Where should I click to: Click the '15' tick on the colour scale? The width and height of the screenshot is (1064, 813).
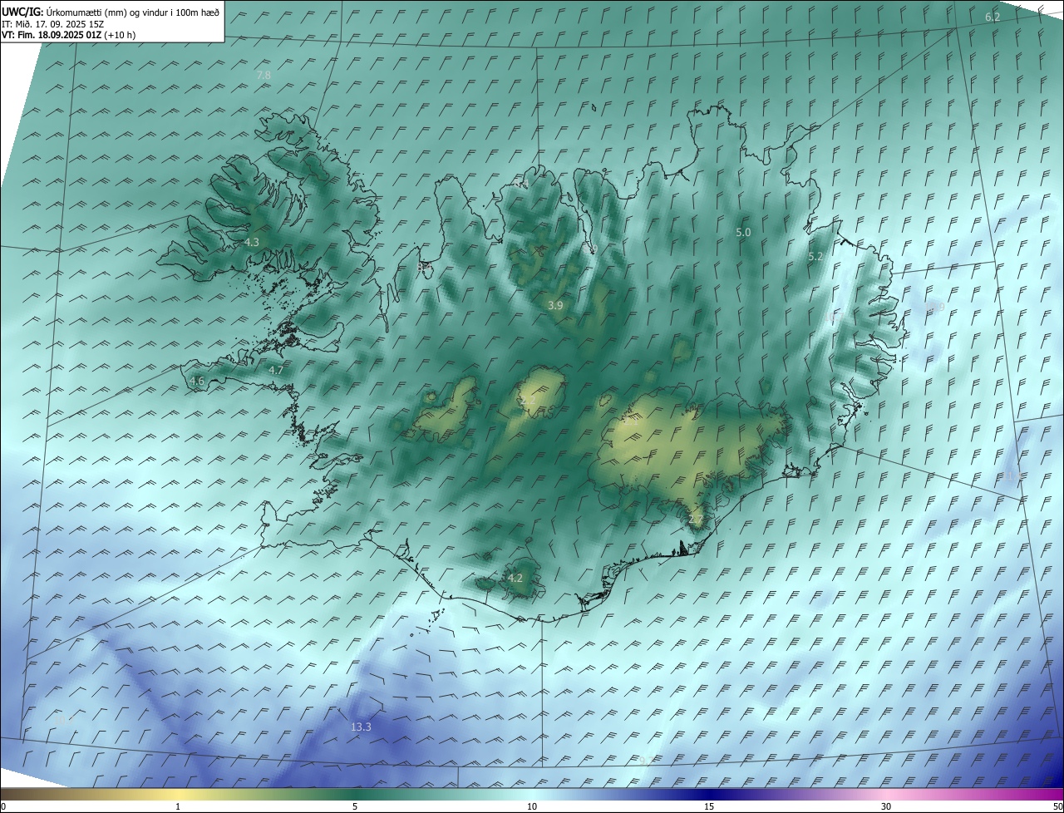(709, 806)
